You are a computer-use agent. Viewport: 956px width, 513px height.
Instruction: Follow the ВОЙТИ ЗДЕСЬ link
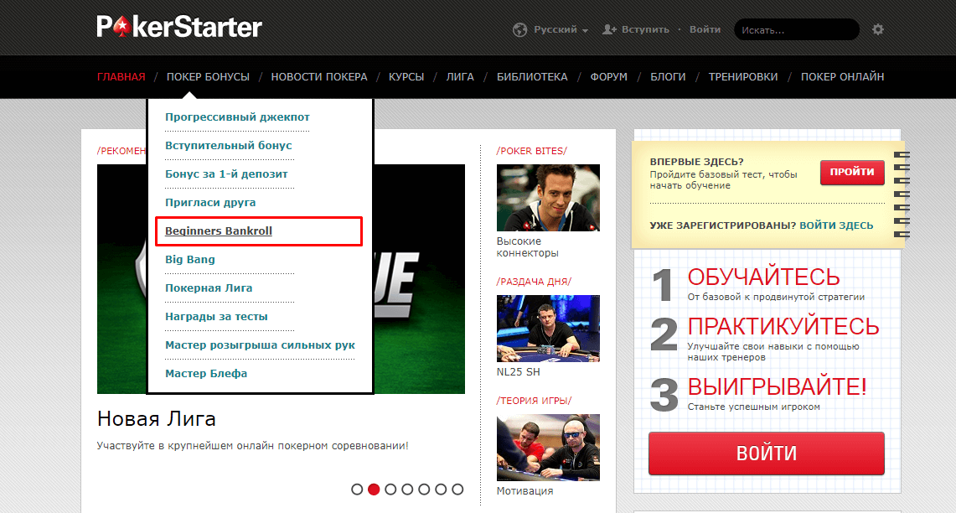836,225
